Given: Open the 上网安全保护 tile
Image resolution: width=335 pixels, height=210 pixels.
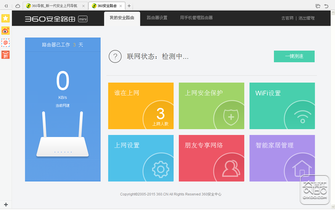Looking at the screenshot, I should click(211, 106).
